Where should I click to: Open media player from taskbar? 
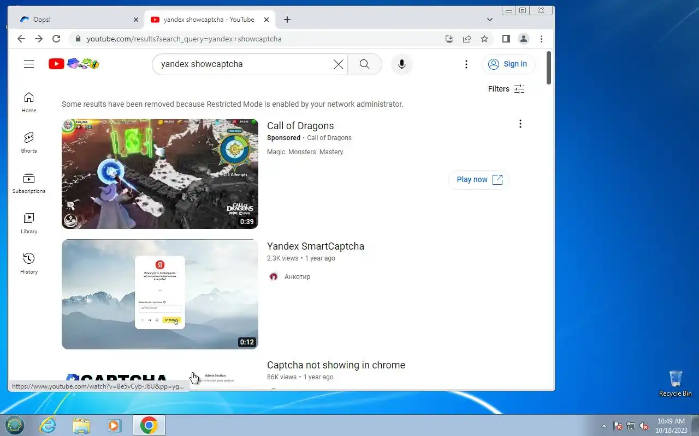[x=114, y=425]
